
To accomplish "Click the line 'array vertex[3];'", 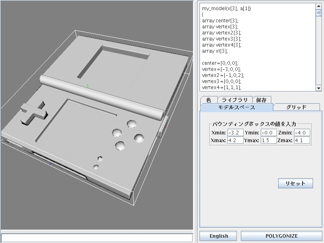I will click(x=220, y=27).
